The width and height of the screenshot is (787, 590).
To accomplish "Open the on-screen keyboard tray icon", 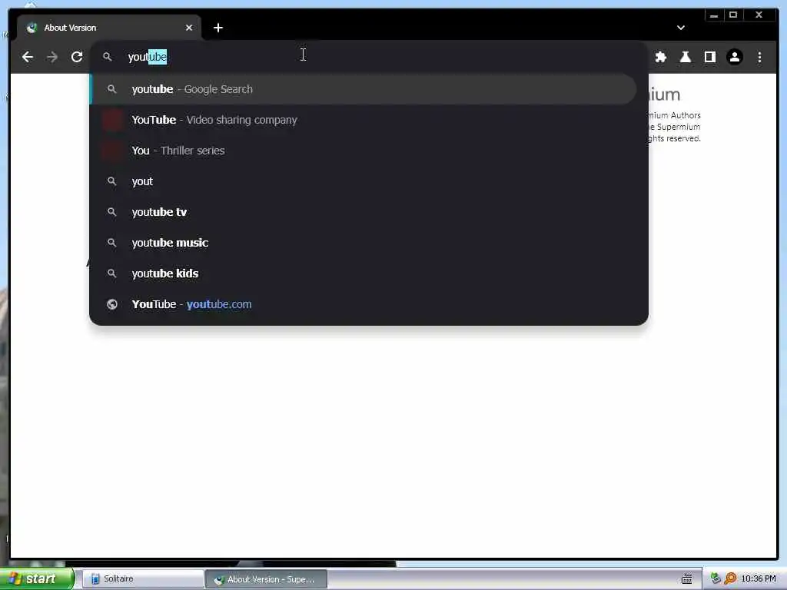I will (686, 579).
